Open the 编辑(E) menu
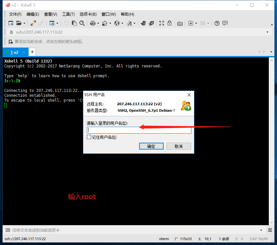Screen dimensions: 277x245 (x=33, y=14)
